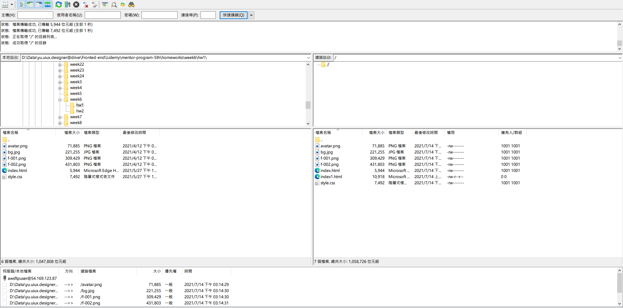Sort local files by 檔案大小 column
The height and width of the screenshot is (308, 623).
pyautogui.click(x=69, y=133)
